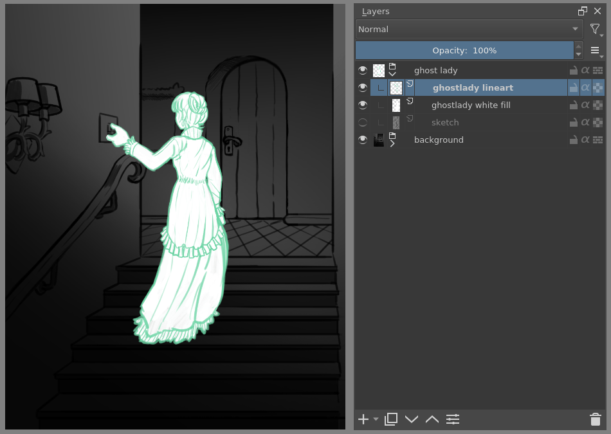Screen dimensions: 611x434
Task: Adjust the layer Opacity slider
Action: (x=465, y=50)
